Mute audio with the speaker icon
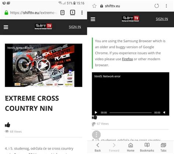The width and height of the screenshot is (174, 154). tap(164, 112)
